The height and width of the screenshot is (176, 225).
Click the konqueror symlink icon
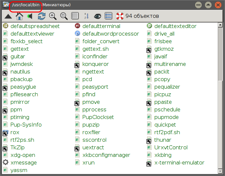(x=77, y=64)
